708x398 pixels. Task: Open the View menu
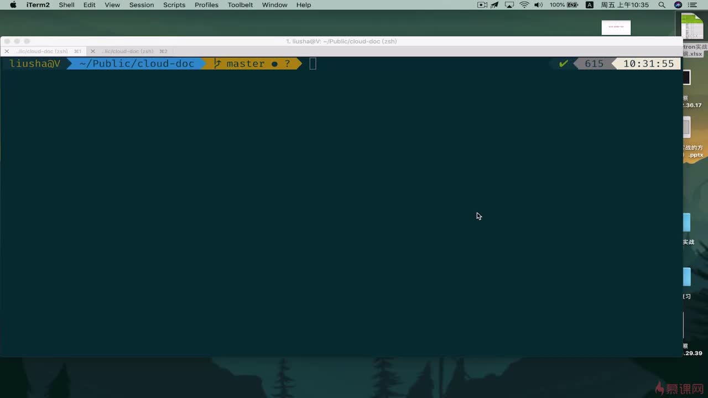[x=112, y=5]
